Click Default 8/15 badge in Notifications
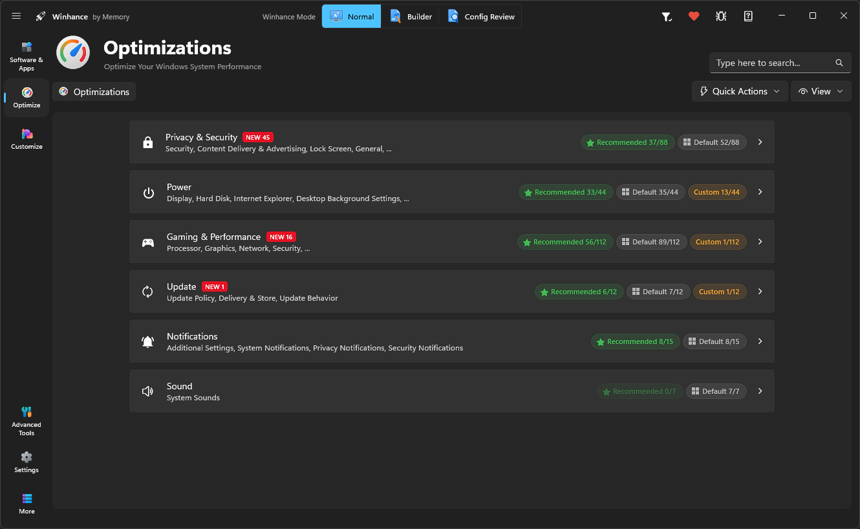 click(715, 341)
